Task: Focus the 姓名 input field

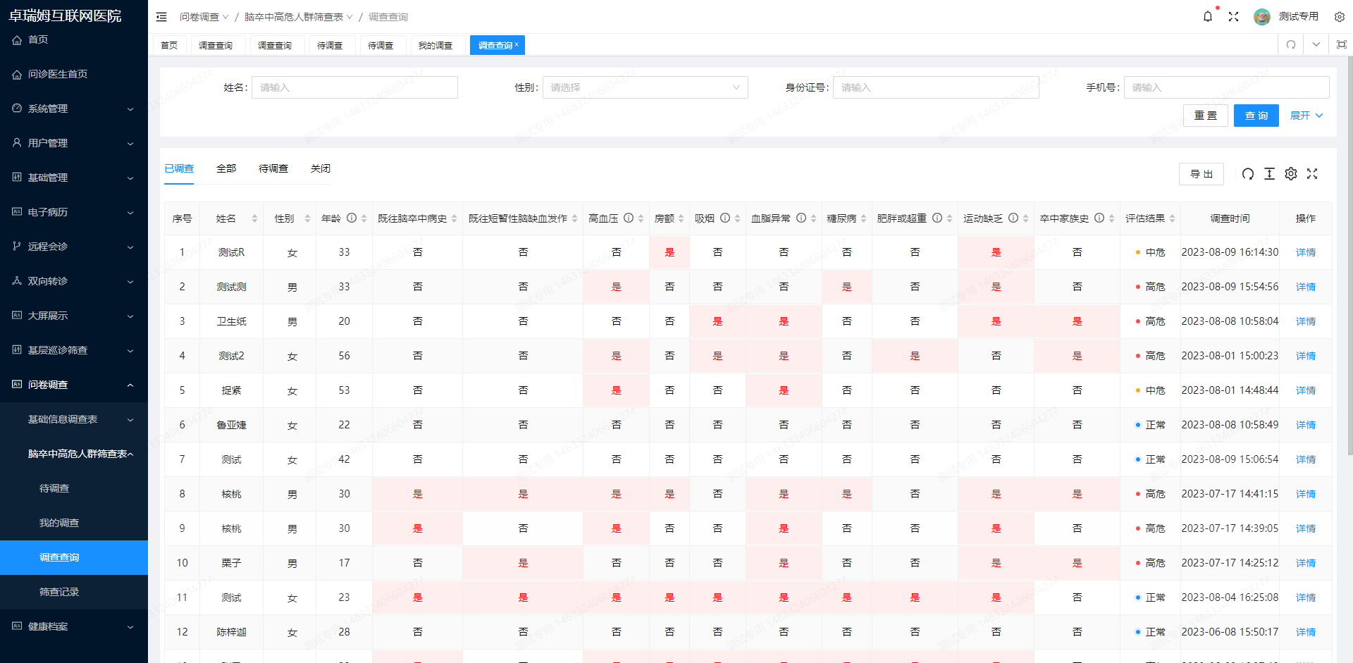Action: tap(354, 87)
